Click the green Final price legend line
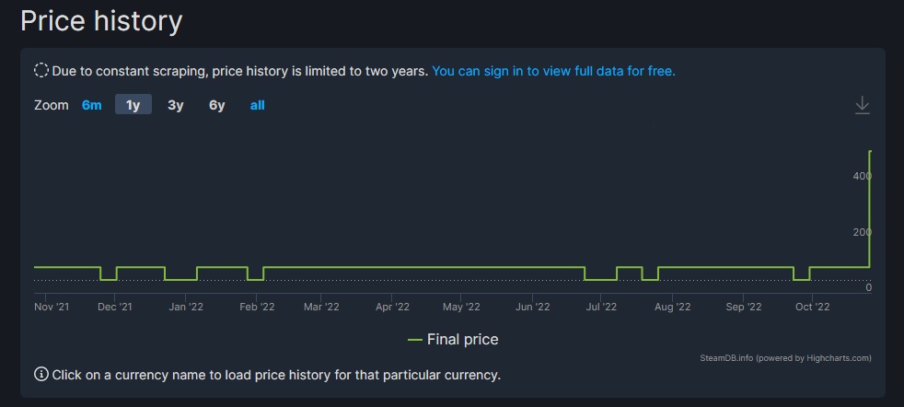The image size is (904, 407). [415, 340]
